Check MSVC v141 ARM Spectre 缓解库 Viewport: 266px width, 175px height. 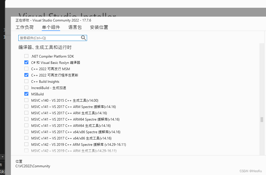[x=26, y=107]
